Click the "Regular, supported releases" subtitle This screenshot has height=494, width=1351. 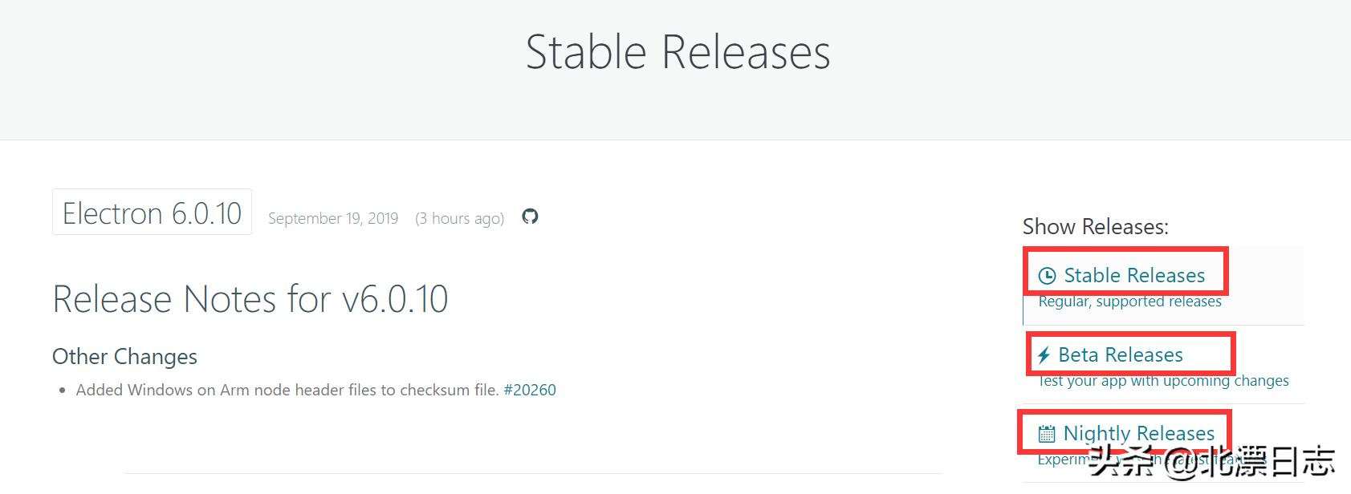click(x=1129, y=302)
